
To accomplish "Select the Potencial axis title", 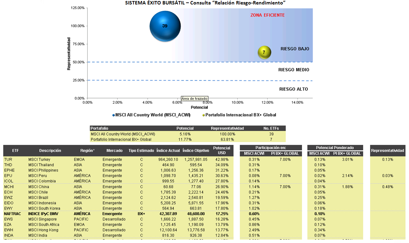I will coord(199,107).
